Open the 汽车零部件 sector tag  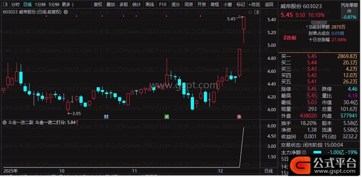[x=349, y=8]
